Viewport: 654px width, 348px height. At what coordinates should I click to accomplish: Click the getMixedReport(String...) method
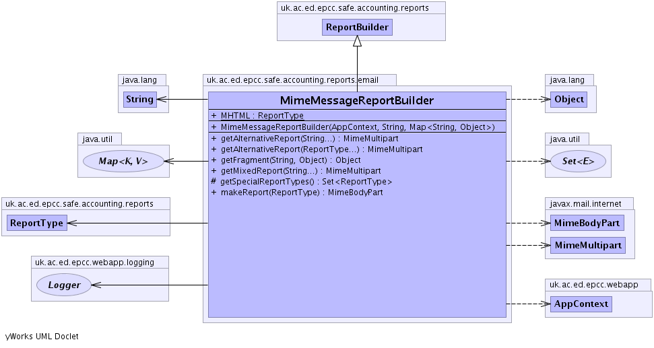(300, 171)
